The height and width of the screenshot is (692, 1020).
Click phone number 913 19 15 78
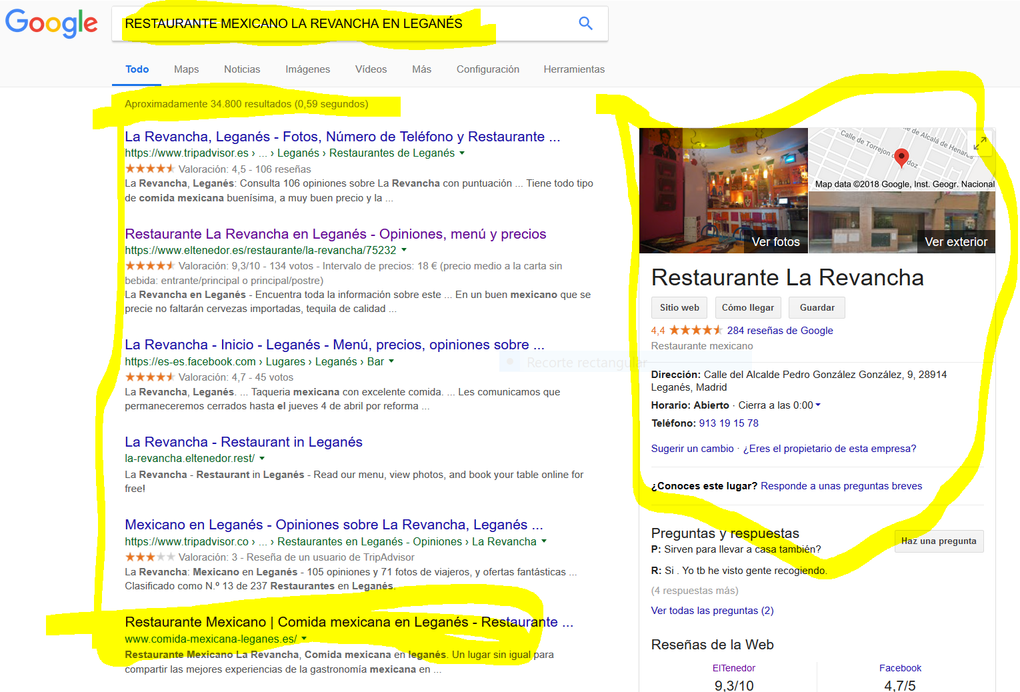point(729,423)
